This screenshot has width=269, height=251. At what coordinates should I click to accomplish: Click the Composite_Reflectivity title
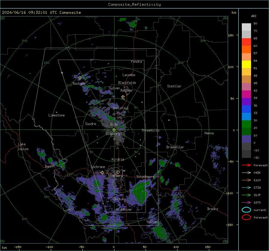click(x=134, y=4)
